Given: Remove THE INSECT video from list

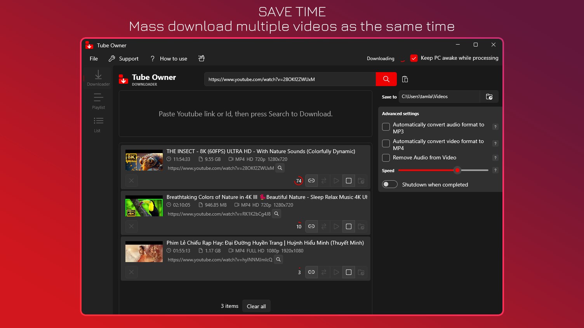Looking at the screenshot, I should [131, 181].
